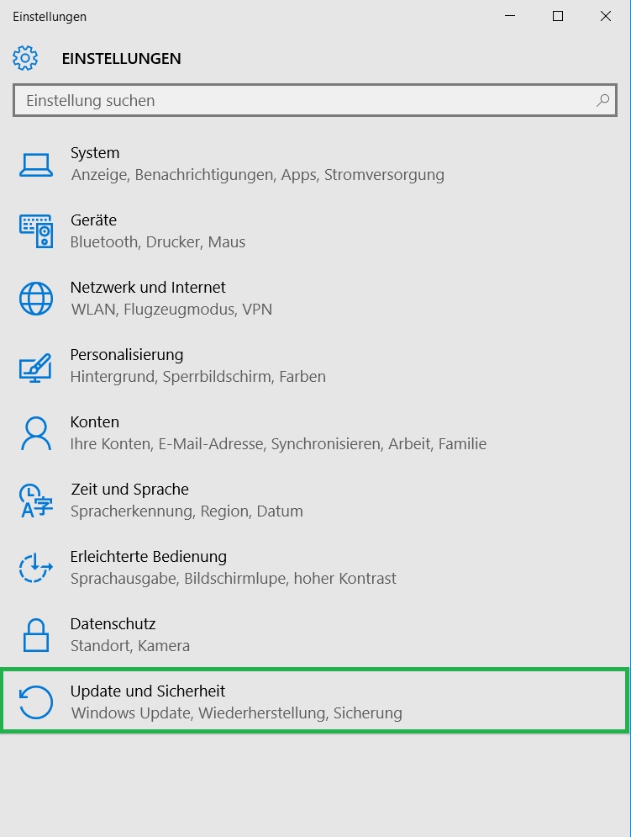
Task: Open Netzwerk und Internet text entry
Action: coord(148,287)
